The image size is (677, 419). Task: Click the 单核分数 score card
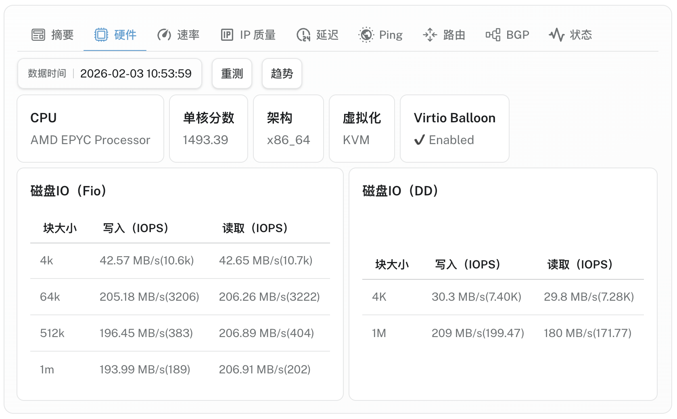[x=208, y=128]
